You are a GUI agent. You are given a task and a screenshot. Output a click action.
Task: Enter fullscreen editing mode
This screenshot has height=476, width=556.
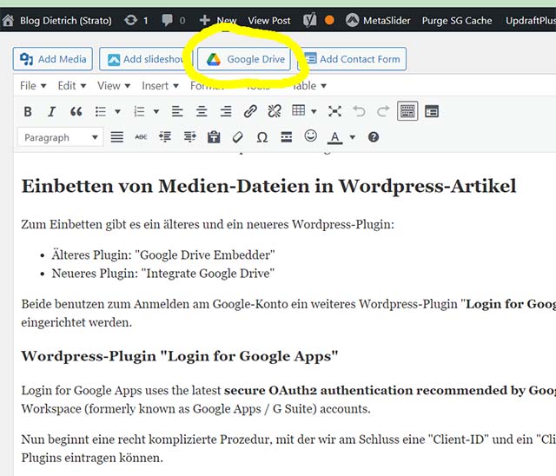click(x=334, y=111)
